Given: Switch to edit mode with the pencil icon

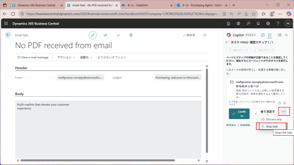Looking at the screenshot, I should click(x=93, y=35).
